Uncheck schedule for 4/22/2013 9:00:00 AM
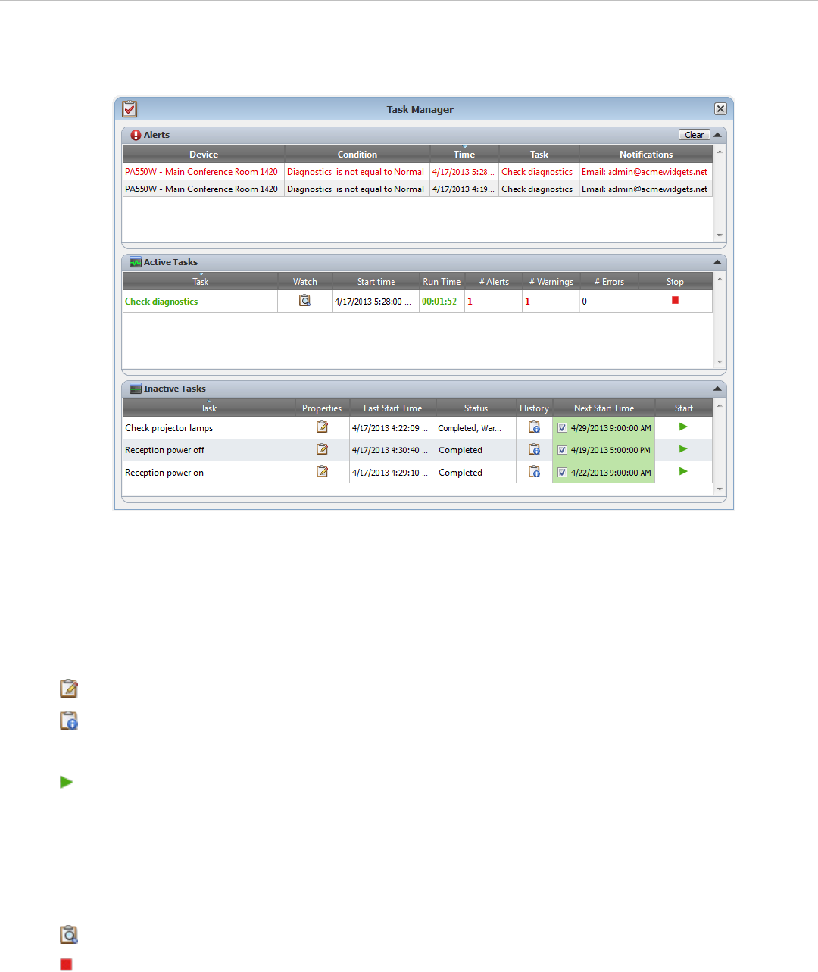 pyautogui.click(x=562, y=473)
